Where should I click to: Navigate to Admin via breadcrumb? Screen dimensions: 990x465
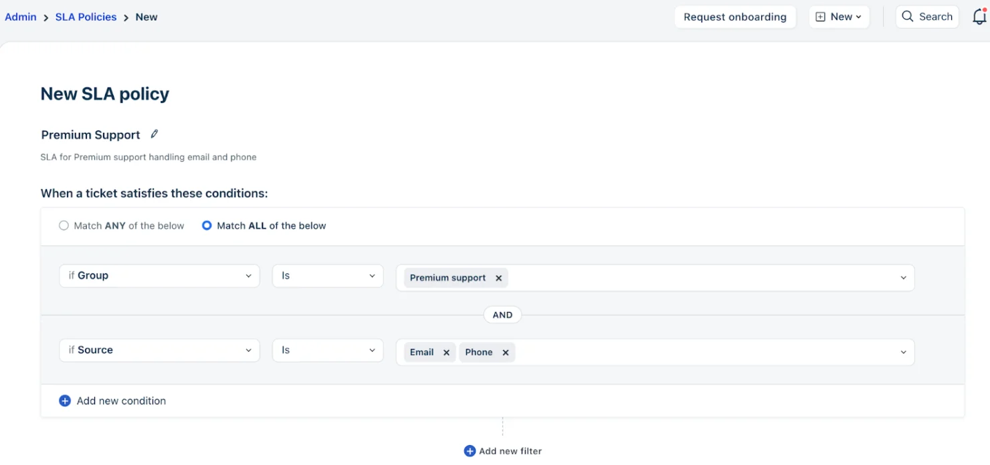pyautogui.click(x=20, y=17)
